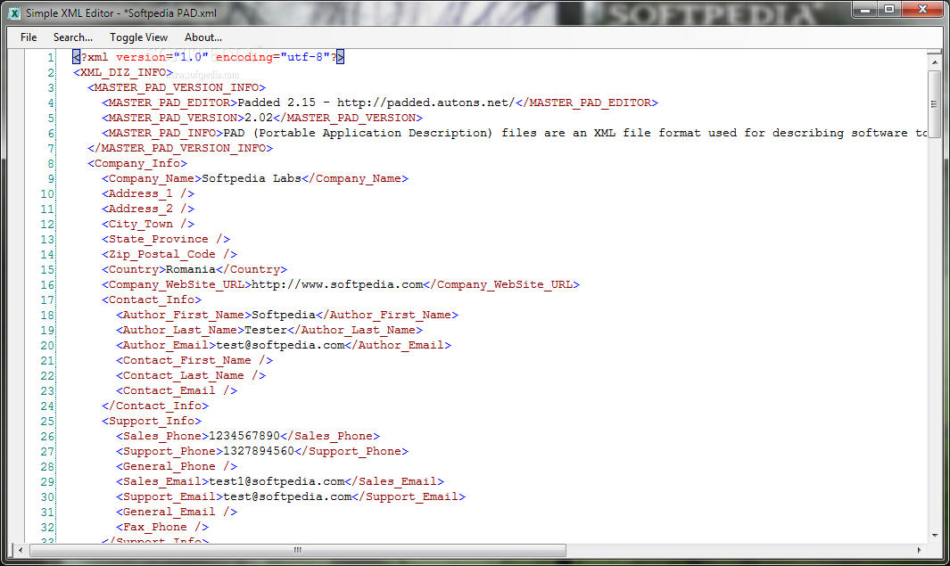Click the XML_DIZ_INFO opening tag
Screen dimensions: 950x566
(123, 72)
